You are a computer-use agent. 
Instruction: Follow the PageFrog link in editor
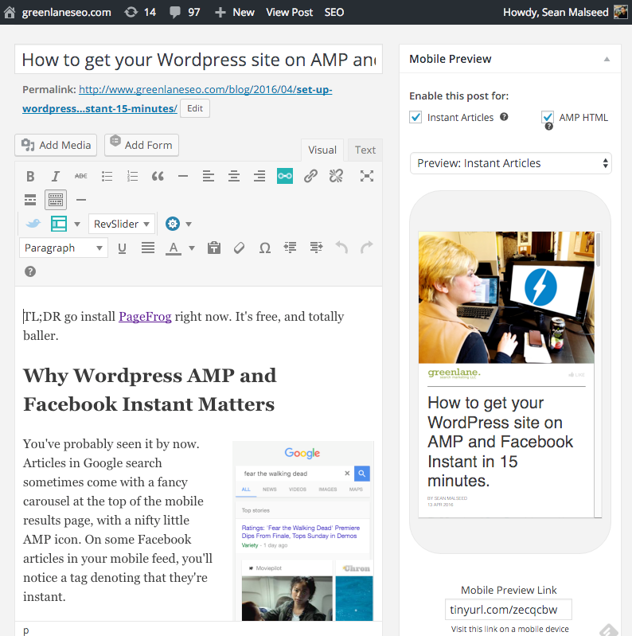(x=145, y=316)
